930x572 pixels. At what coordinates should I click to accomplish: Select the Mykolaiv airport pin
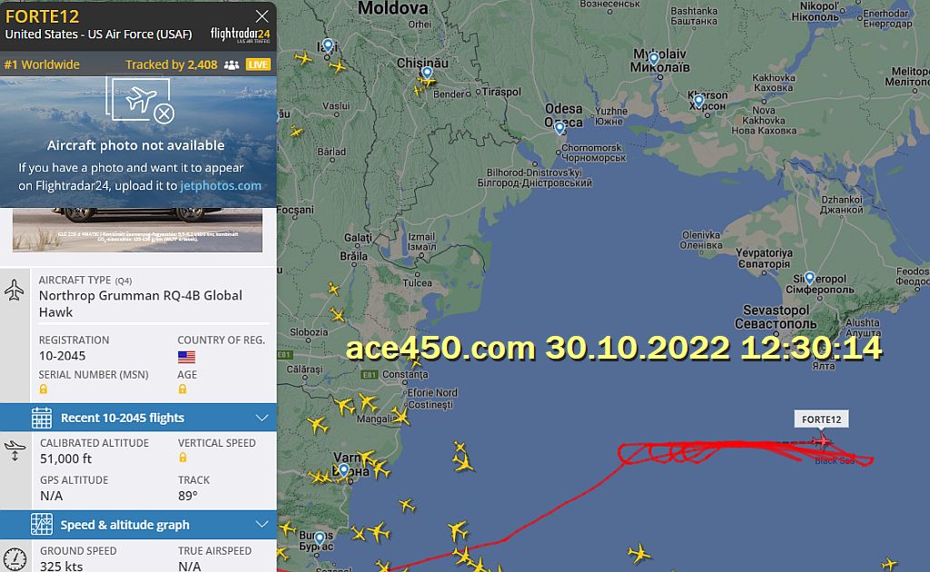click(654, 59)
